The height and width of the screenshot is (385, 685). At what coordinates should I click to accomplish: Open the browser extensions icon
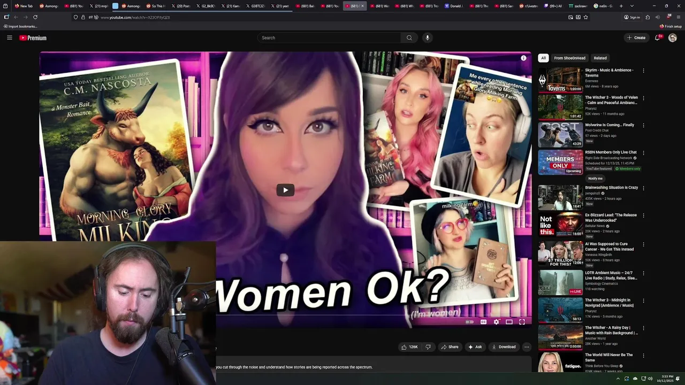(x=648, y=17)
